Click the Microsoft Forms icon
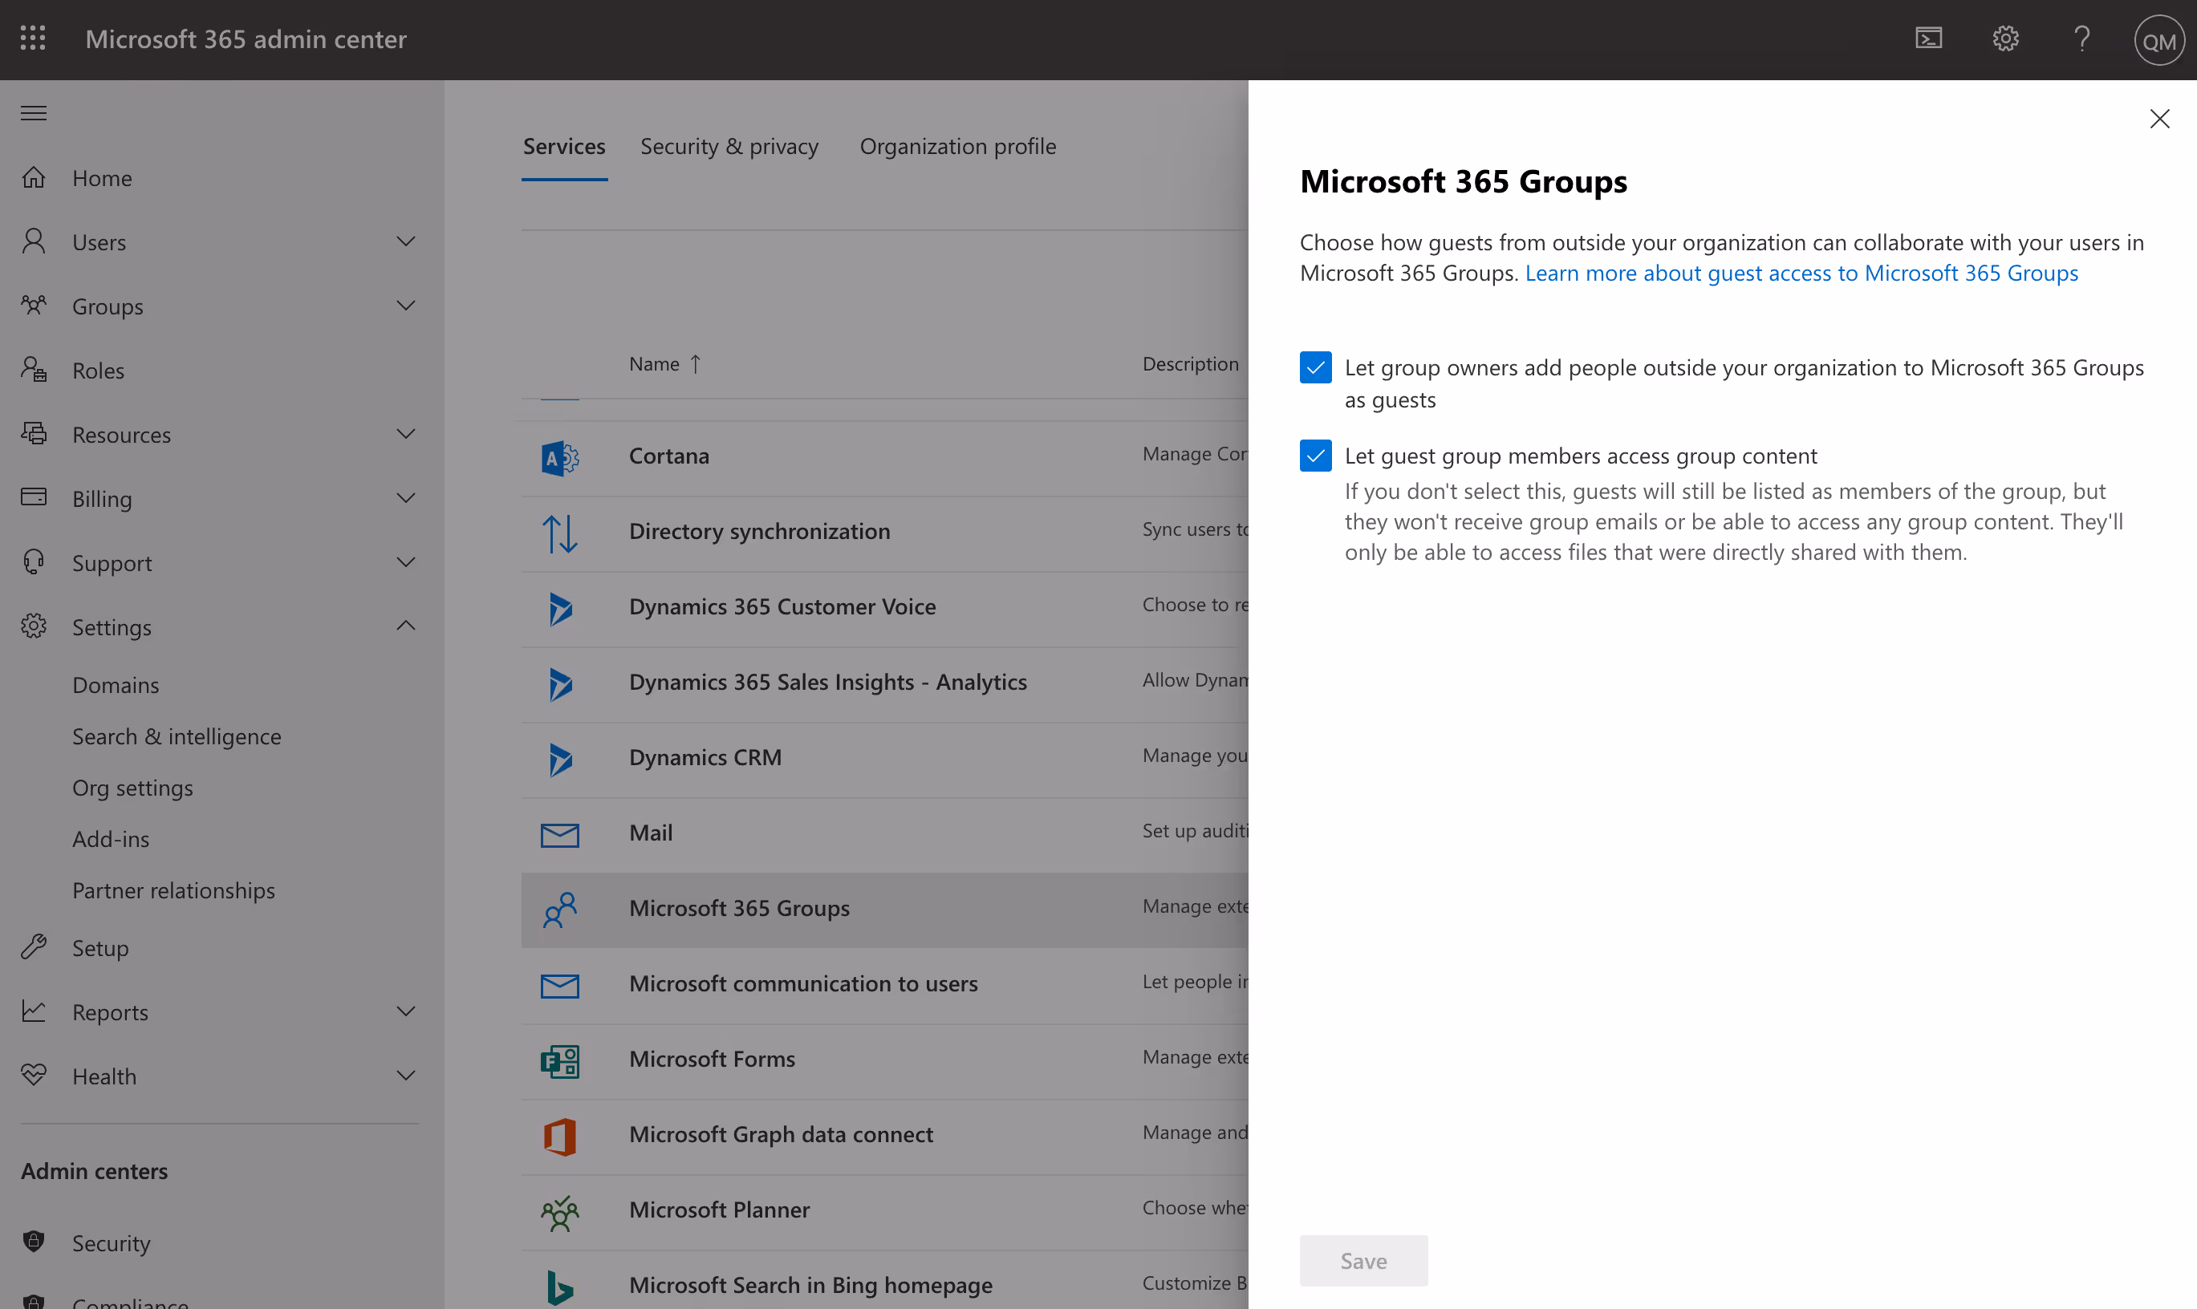This screenshot has width=2197, height=1309. tap(559, 1061)
